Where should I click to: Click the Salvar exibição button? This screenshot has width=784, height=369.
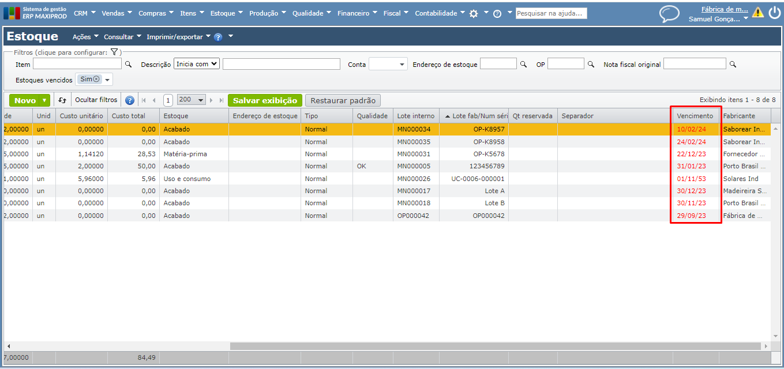(x=265, y=100)
